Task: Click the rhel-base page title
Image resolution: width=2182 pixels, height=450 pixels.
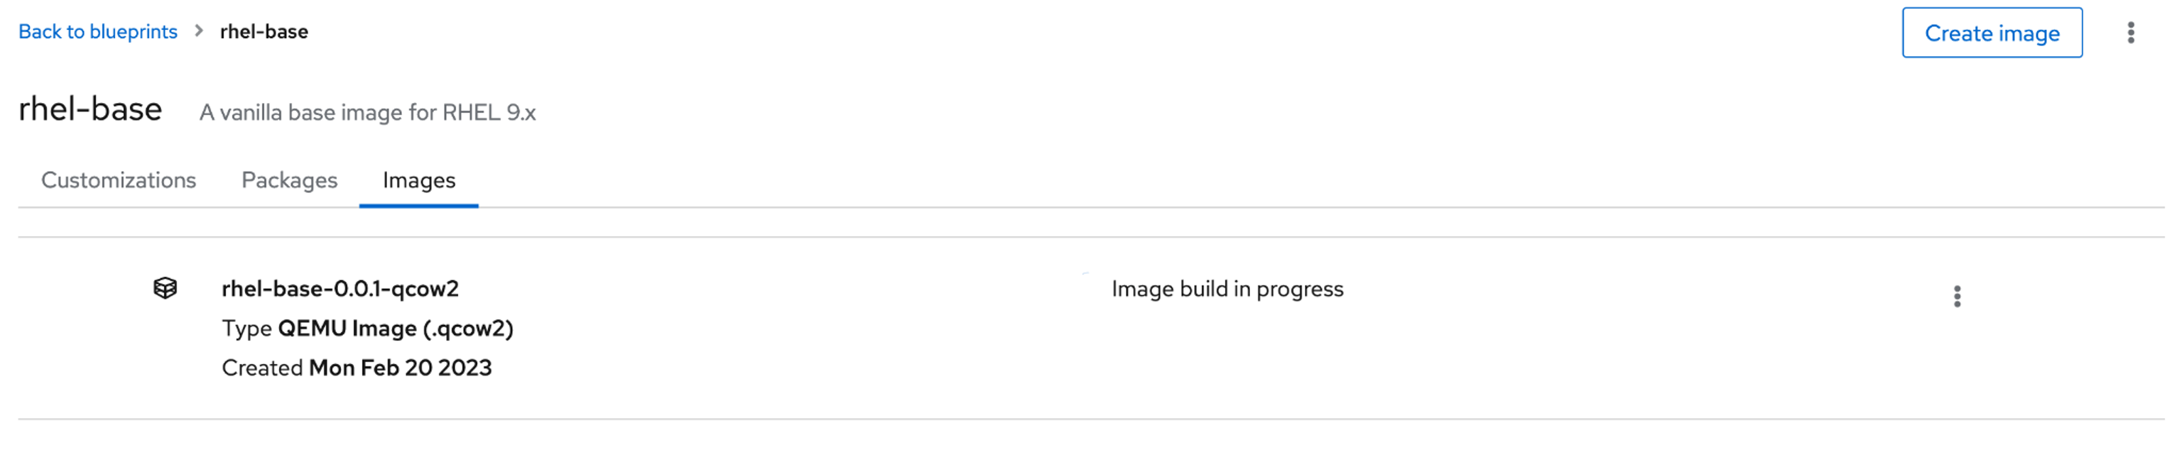Action: click(x=91, y=109)
